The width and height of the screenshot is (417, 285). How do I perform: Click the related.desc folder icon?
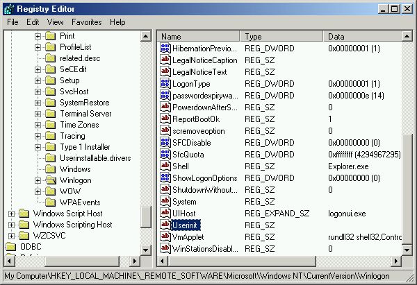(50, 58)
